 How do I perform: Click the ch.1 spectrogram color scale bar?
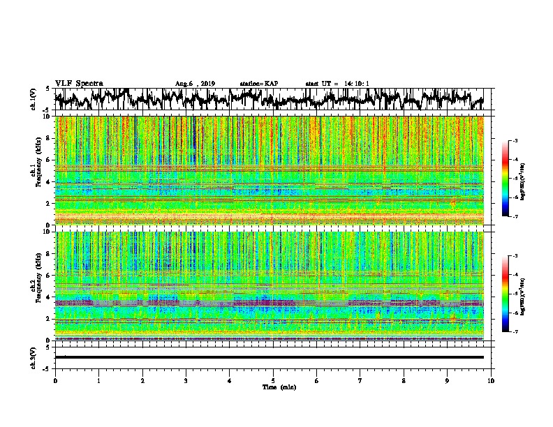(x=505, y=179)
